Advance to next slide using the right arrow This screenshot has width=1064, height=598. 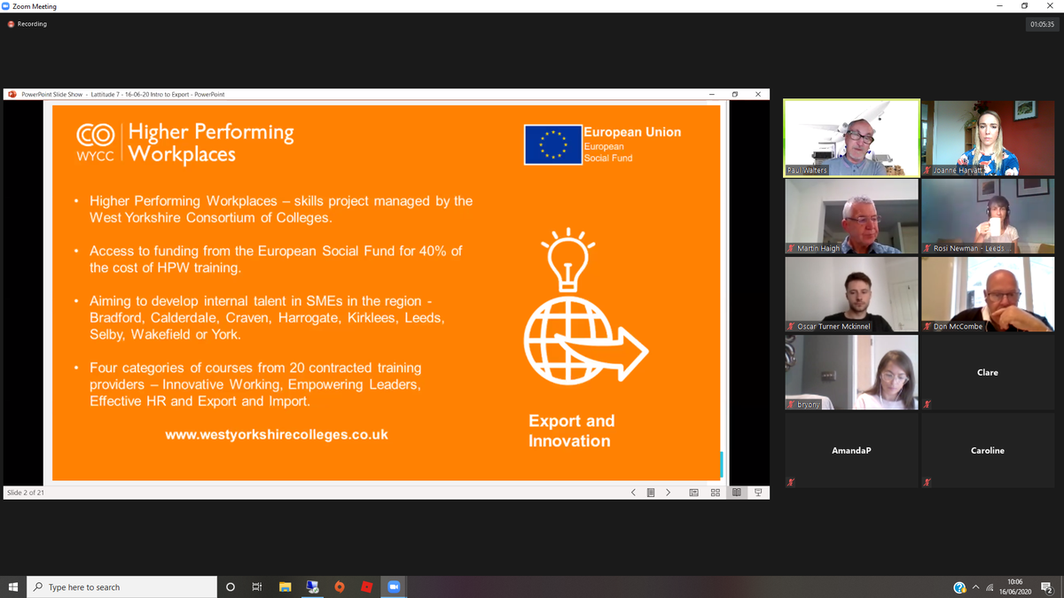[668, 493]
